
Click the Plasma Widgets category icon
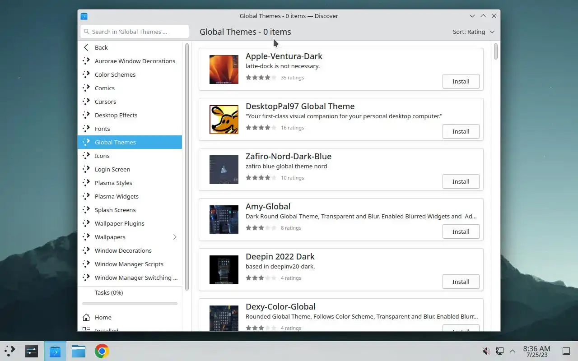point(86,196)
